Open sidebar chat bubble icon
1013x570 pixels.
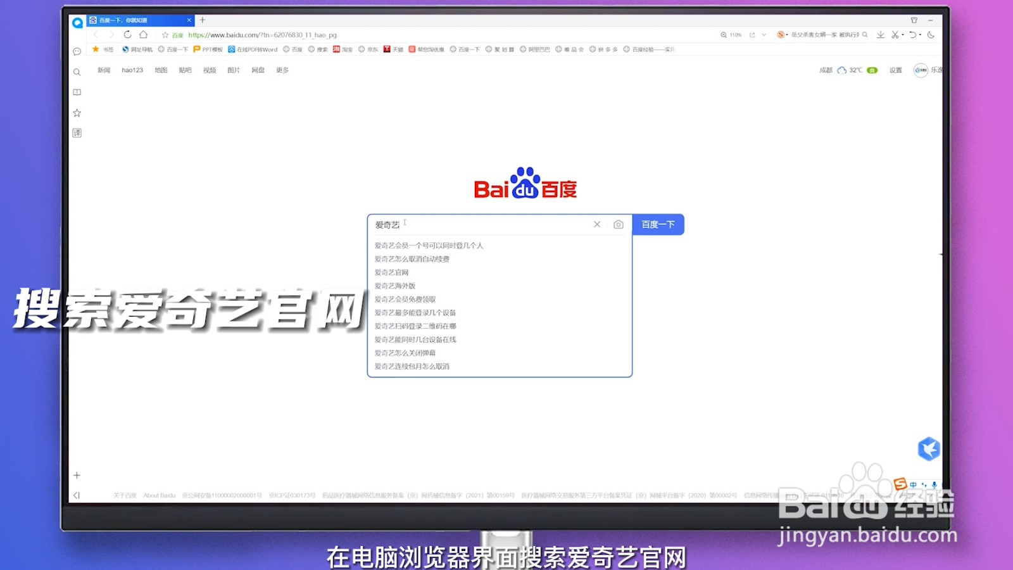(x=77, y=51)
